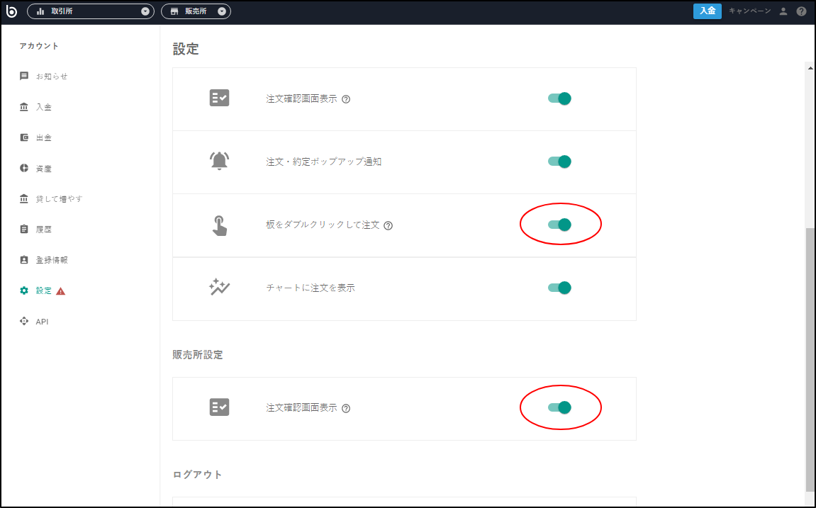816x508 pixels.
Task: Click the red warning triangle by 設定
Action: pyautogui.click(x=60, y=291)
